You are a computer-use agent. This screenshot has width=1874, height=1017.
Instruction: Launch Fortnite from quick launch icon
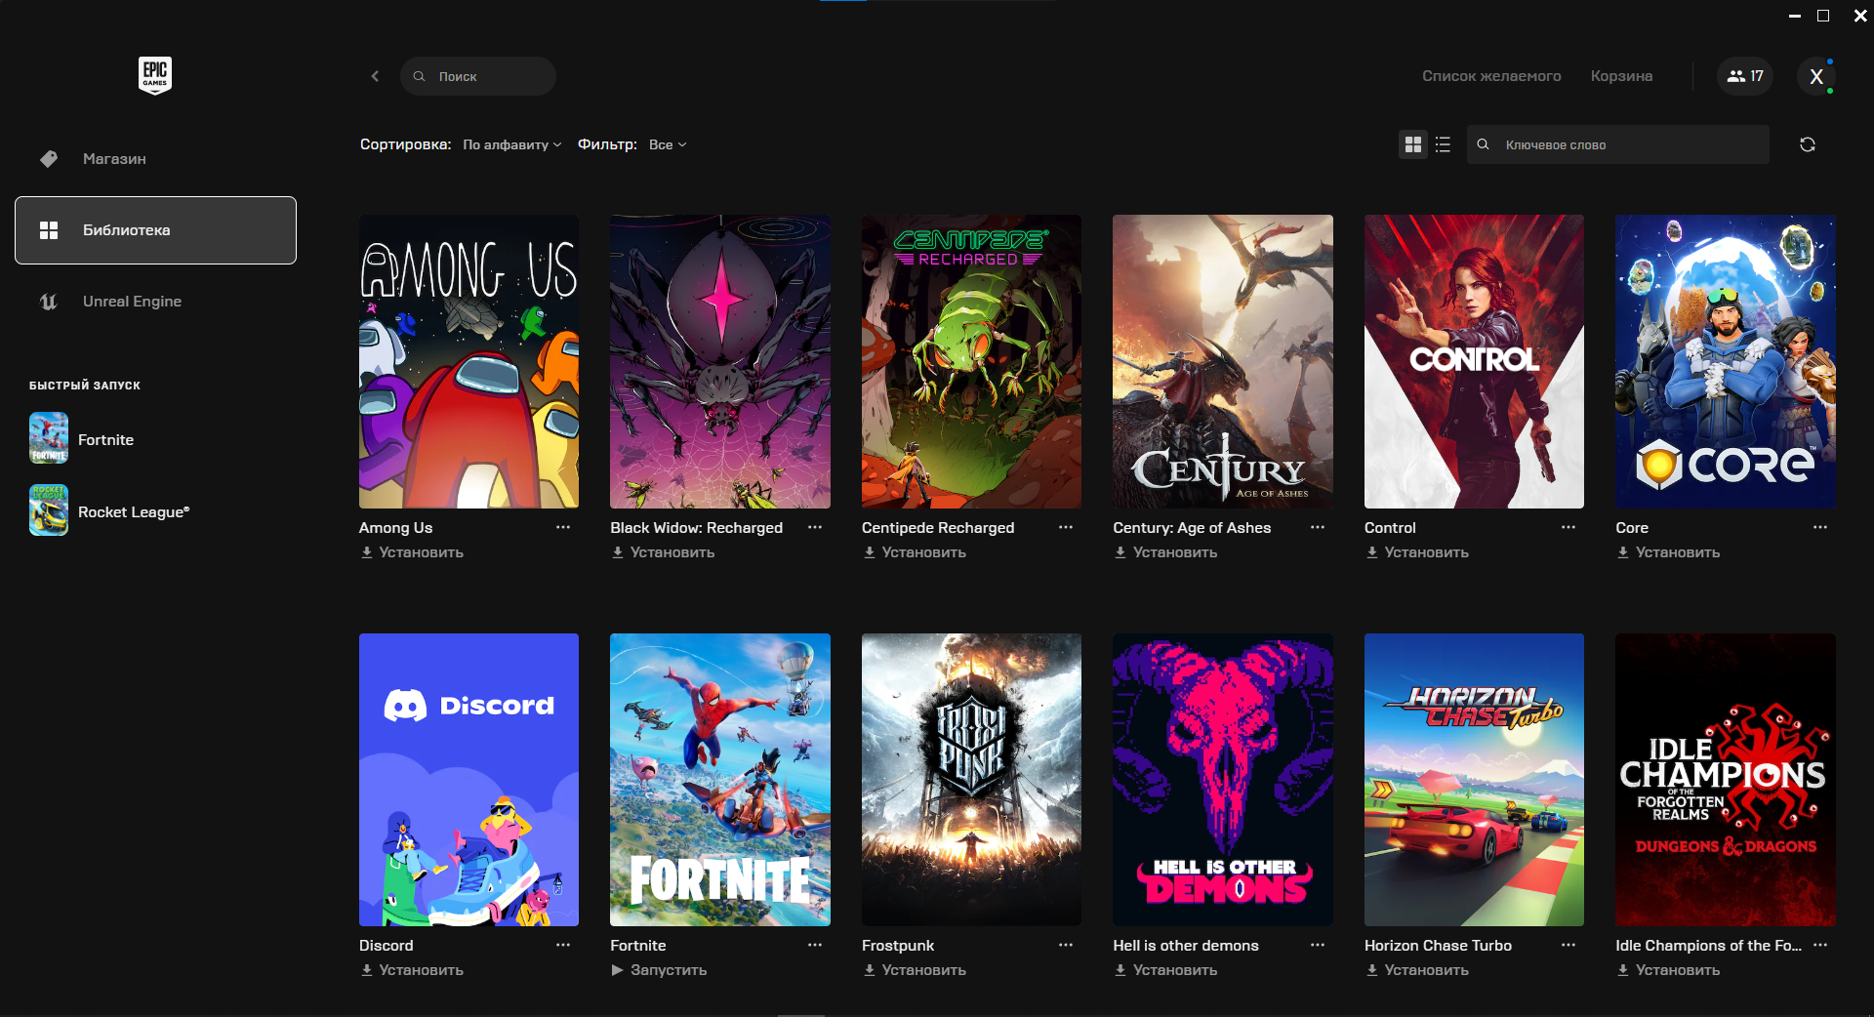point(49,438)
